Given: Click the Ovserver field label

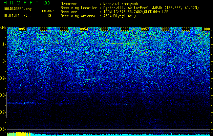Looking at the screenshot, I should [69, 4].
